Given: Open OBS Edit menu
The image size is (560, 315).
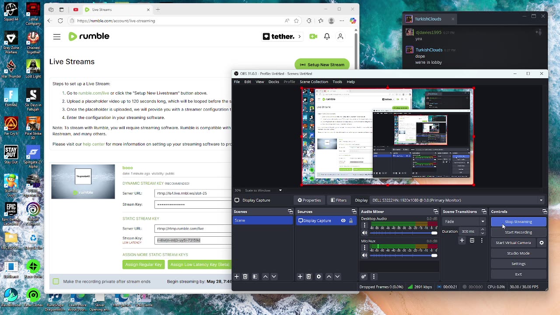Looking at the screenshot, I should 248,82.
